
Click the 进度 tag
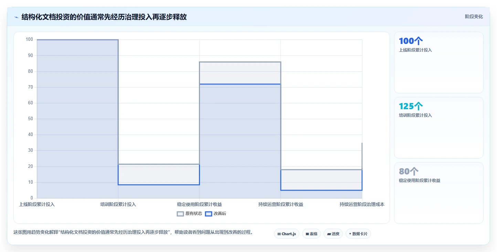[333, 234]
